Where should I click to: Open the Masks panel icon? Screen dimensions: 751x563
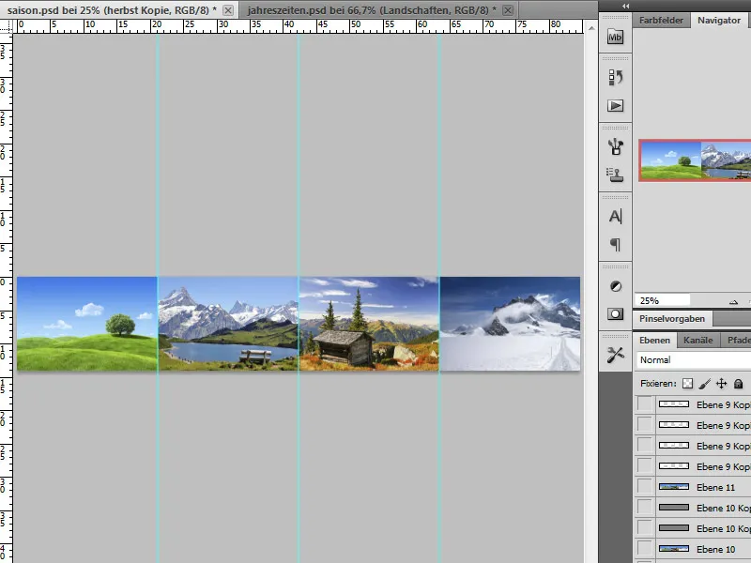[x=615, y=314]
